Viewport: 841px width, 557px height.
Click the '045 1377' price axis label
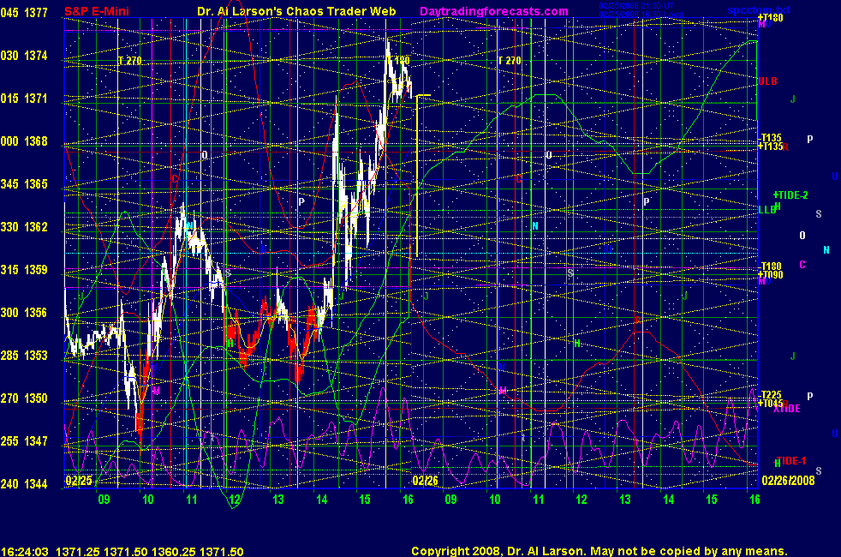24,13
